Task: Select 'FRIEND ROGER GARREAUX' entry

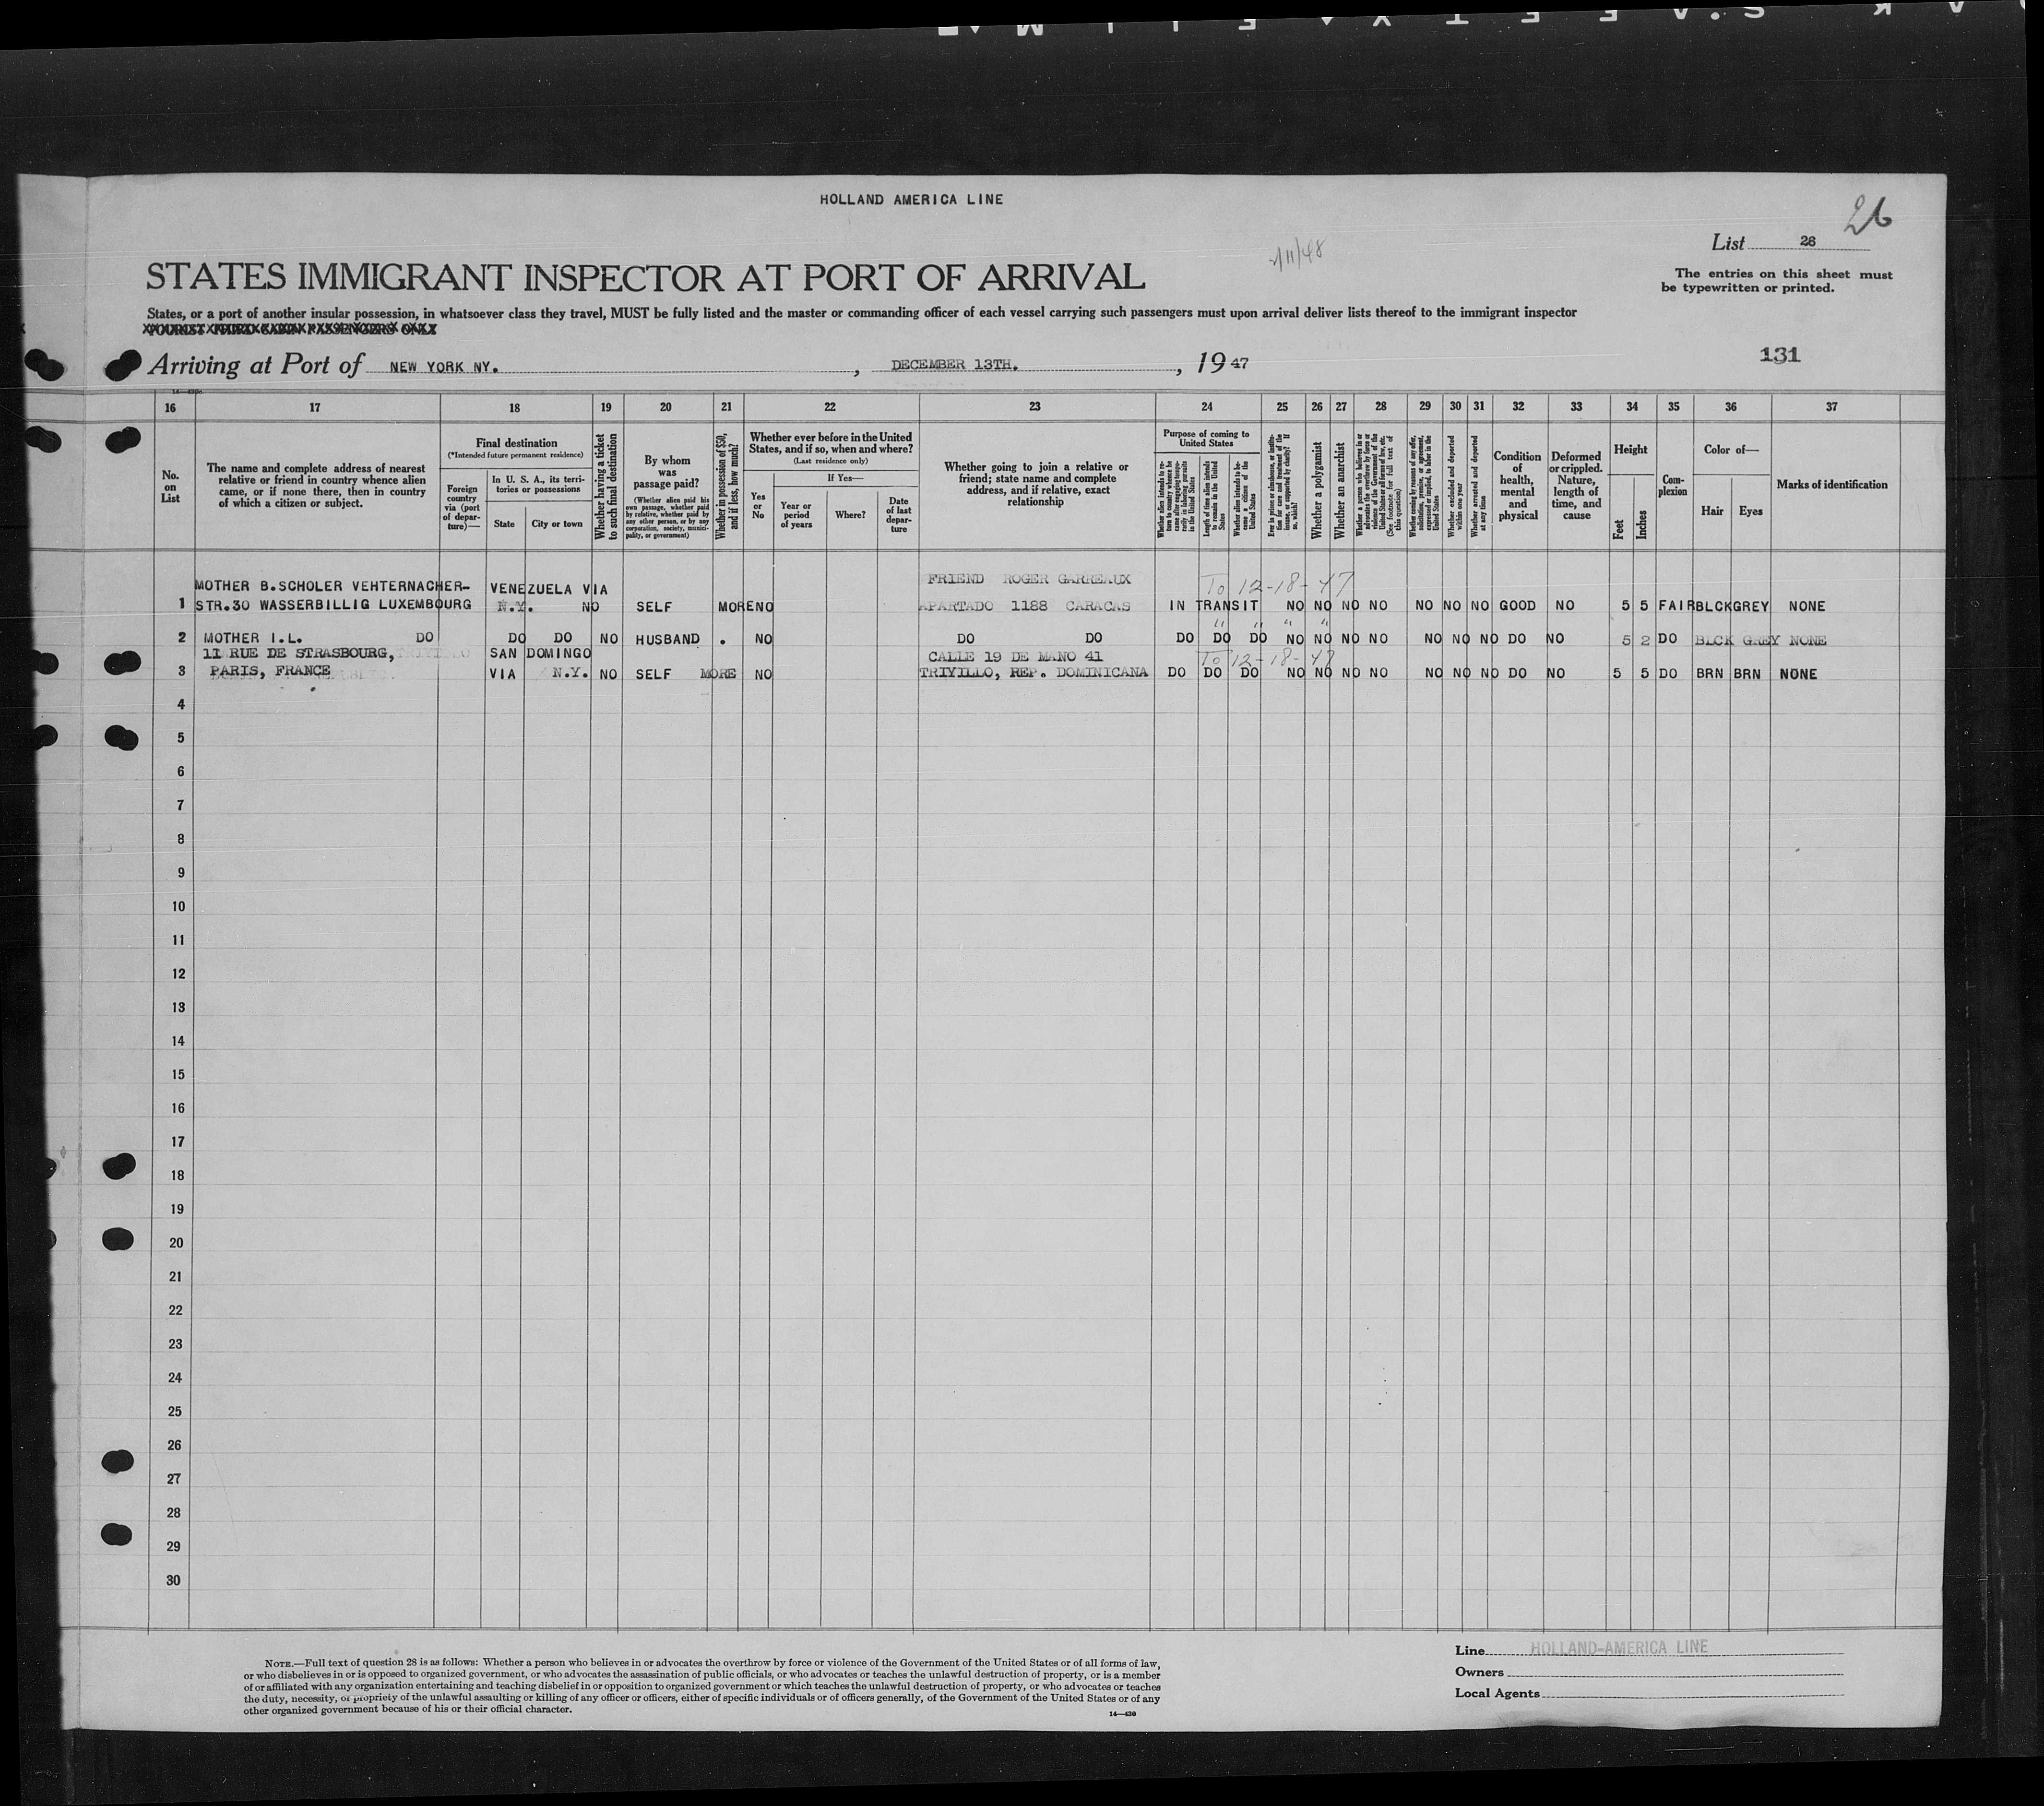Action: [x=1028, y=579]
